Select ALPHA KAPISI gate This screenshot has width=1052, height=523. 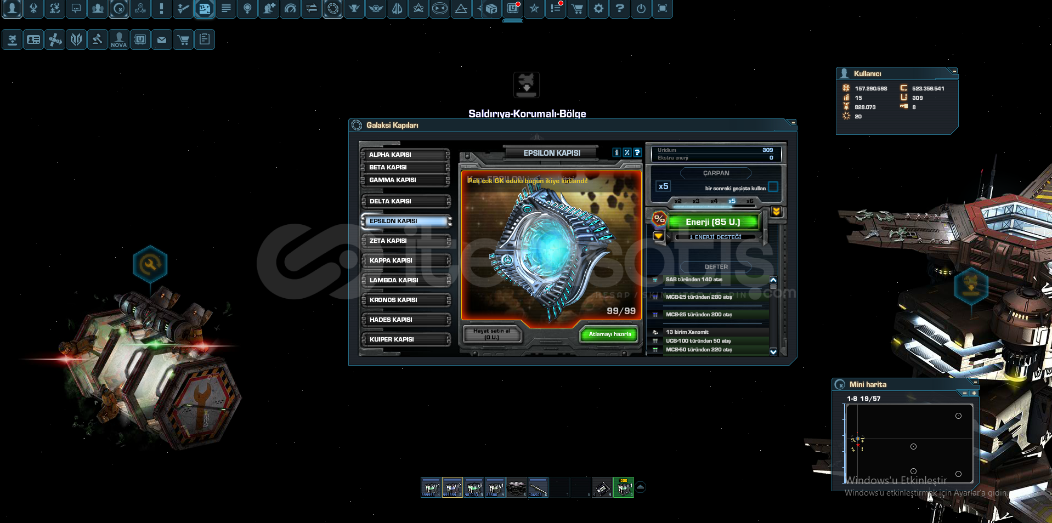click(x=406, y=155)
